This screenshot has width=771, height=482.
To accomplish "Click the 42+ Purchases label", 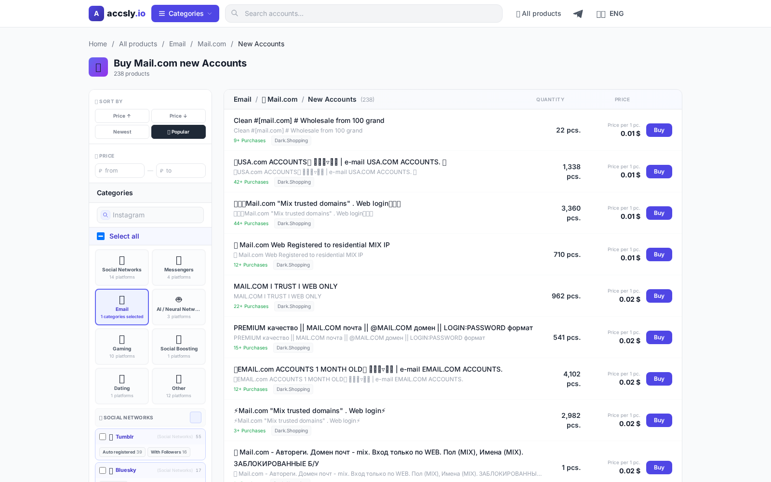I will pyautogui.click(x=251, y=182).
